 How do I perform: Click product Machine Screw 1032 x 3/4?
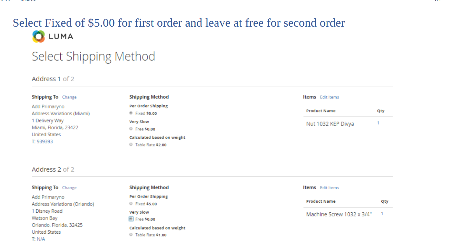339,214
